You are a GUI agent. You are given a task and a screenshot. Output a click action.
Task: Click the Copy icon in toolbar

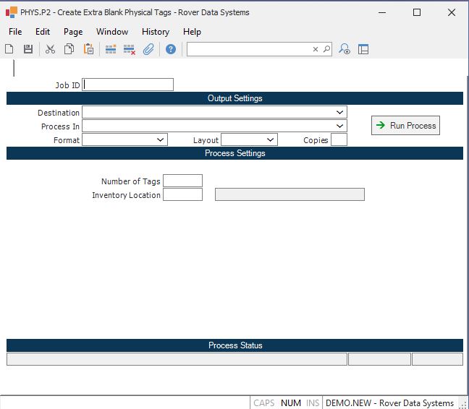[x=69, y=49]
